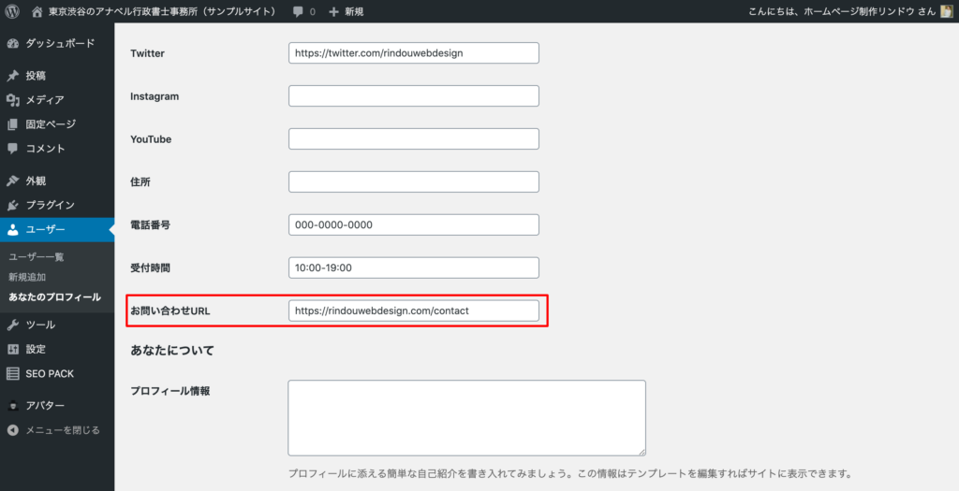Click the 投稿 pushpin icon

[x=13, y=76]
